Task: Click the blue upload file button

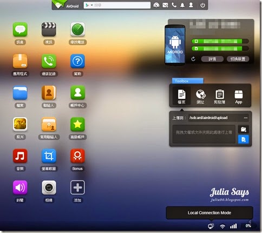Action: [x=244, y=139]
